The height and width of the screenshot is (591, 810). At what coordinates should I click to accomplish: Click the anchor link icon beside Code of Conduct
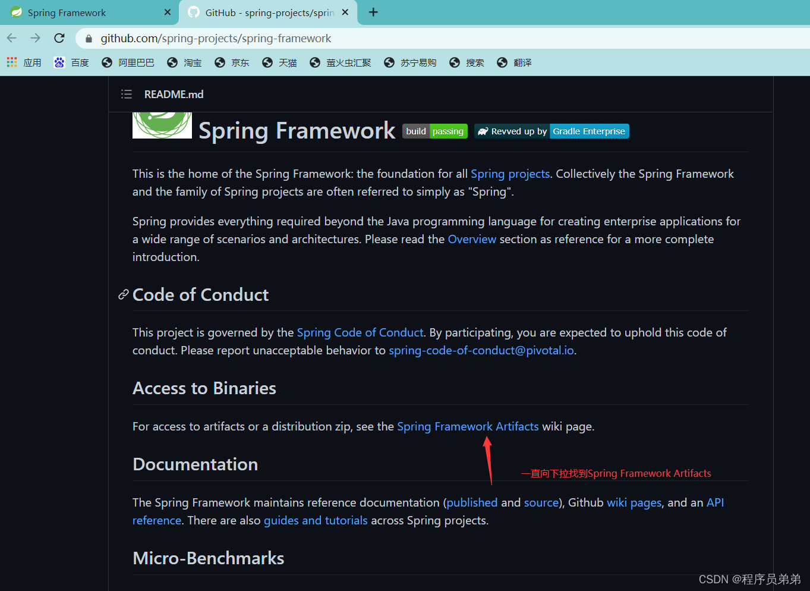[x=124, y=294]
